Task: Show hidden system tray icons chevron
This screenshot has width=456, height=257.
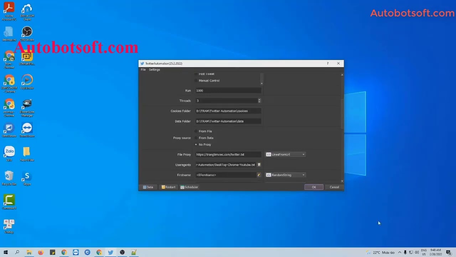Action: pos(399,252)
